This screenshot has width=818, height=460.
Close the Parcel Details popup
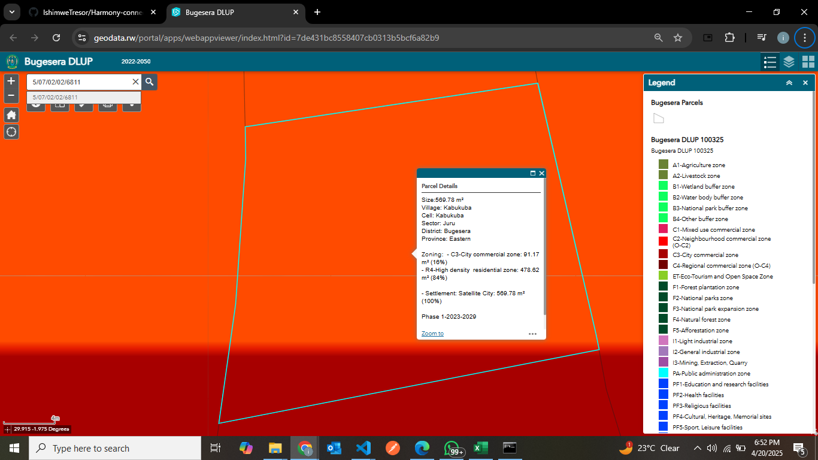click(542, 173)
